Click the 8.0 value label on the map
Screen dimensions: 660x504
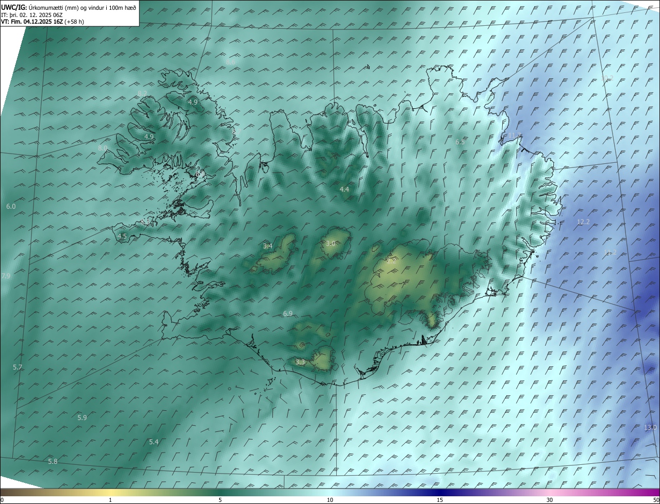[x=103, y=148]
